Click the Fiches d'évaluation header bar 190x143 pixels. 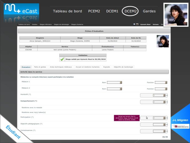coord(94,31)
